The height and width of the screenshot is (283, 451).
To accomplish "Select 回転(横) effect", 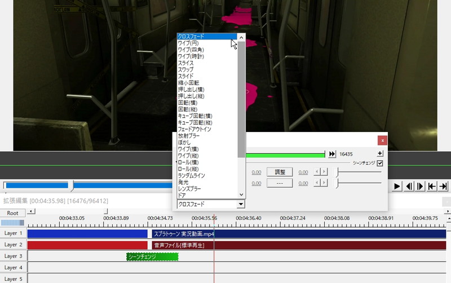I will coord(207,103).
